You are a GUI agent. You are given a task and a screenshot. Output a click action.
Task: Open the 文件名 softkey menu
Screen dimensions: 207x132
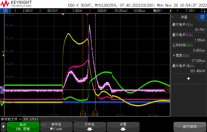(90, 127)
